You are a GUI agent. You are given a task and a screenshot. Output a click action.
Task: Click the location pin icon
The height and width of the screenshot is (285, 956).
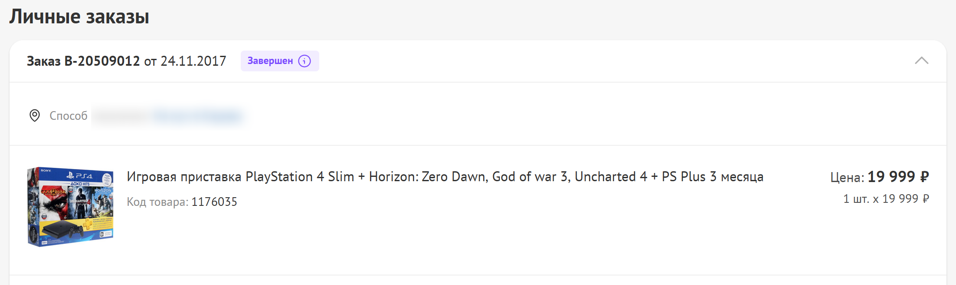click(x=35, y=115)
